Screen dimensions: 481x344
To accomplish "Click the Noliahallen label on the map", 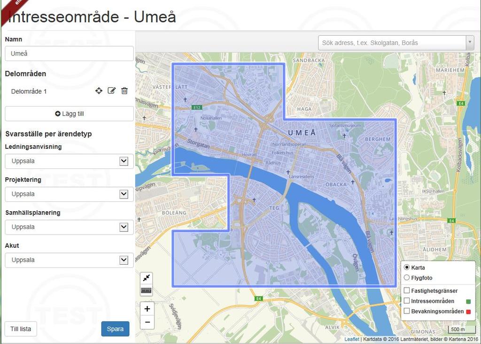I will coord(211,118).
